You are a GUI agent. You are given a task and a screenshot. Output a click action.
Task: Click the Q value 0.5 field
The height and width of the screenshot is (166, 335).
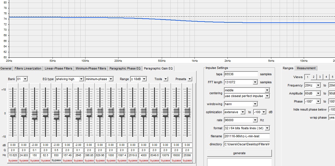(57, 150)
